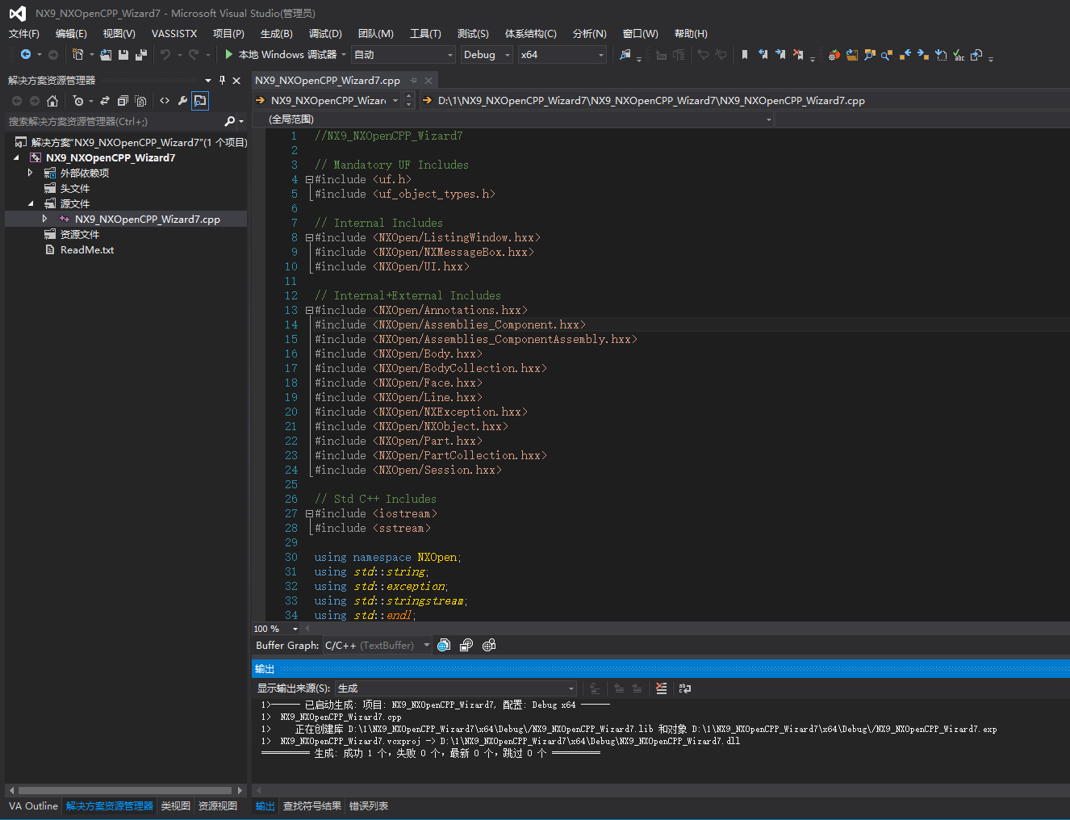This screenshot has width=1070, height=820.
Task: Click VA Navigate Back icon
Action: click(x=905, y=55)
